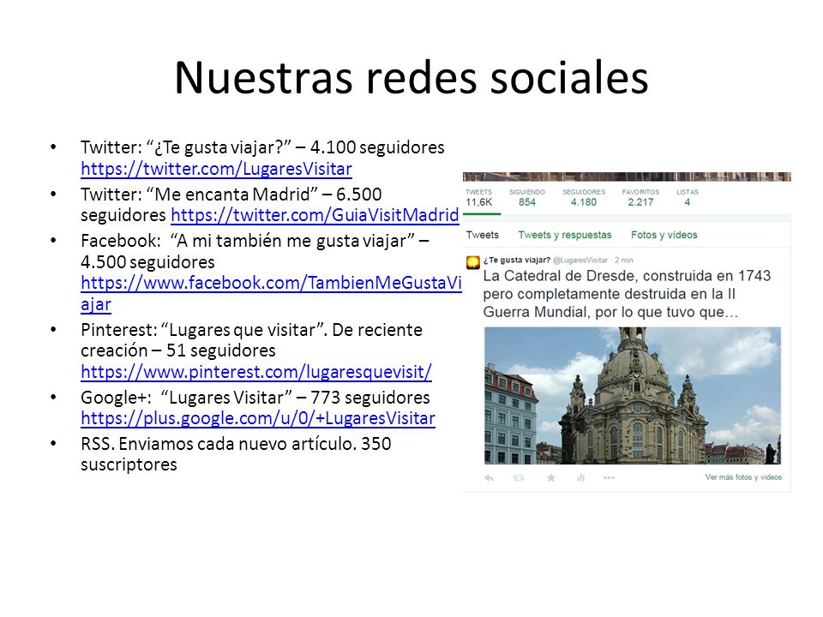Click the FAVORITOS 2.217 counter
Viewport: 823px width, 617px height.
[x=640, y=198]
